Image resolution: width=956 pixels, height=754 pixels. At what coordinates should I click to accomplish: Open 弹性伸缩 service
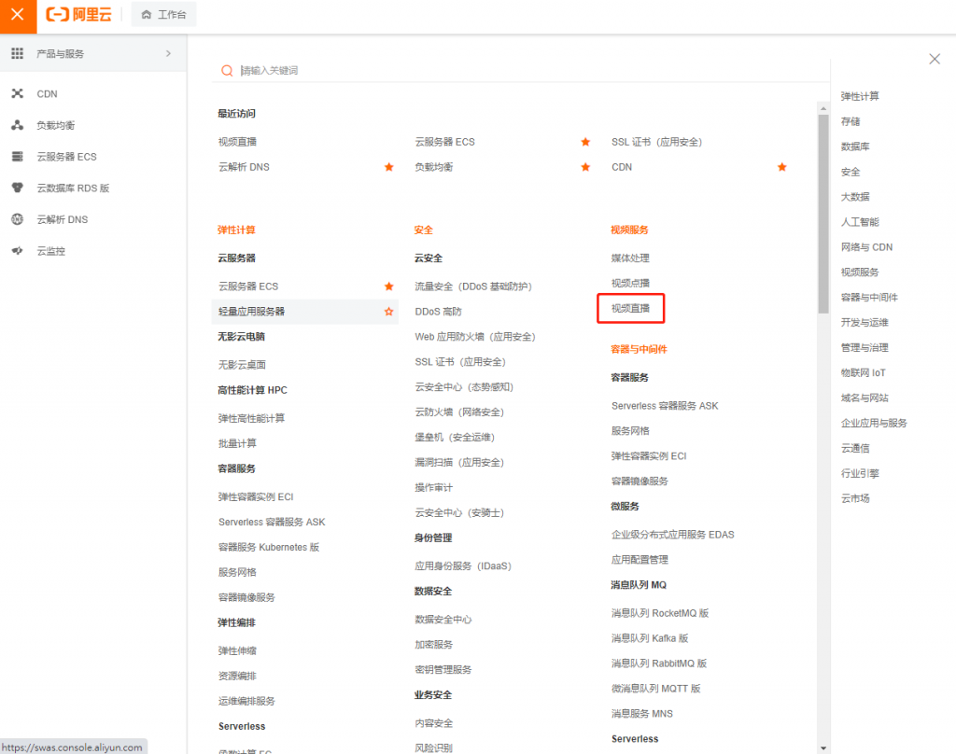[x=238, y=651]
